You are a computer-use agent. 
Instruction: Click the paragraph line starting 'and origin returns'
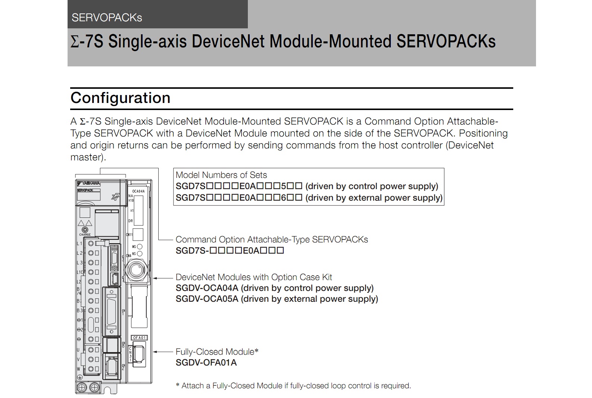point(282,145)
